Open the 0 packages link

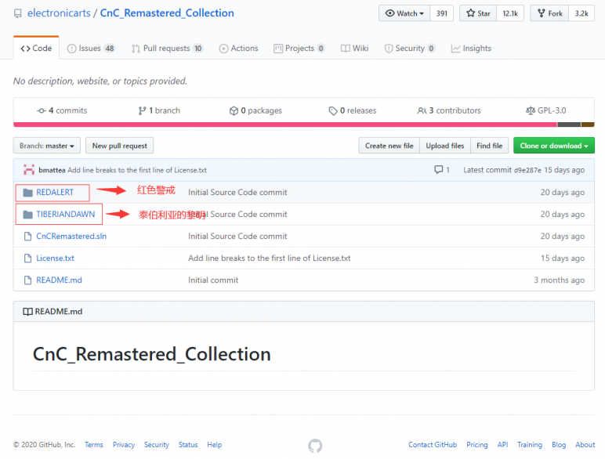(255, 110)
